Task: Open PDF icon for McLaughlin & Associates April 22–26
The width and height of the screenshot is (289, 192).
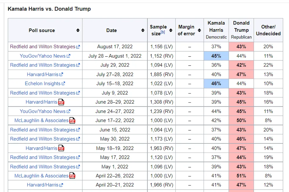Action: (x=72, y=176)
